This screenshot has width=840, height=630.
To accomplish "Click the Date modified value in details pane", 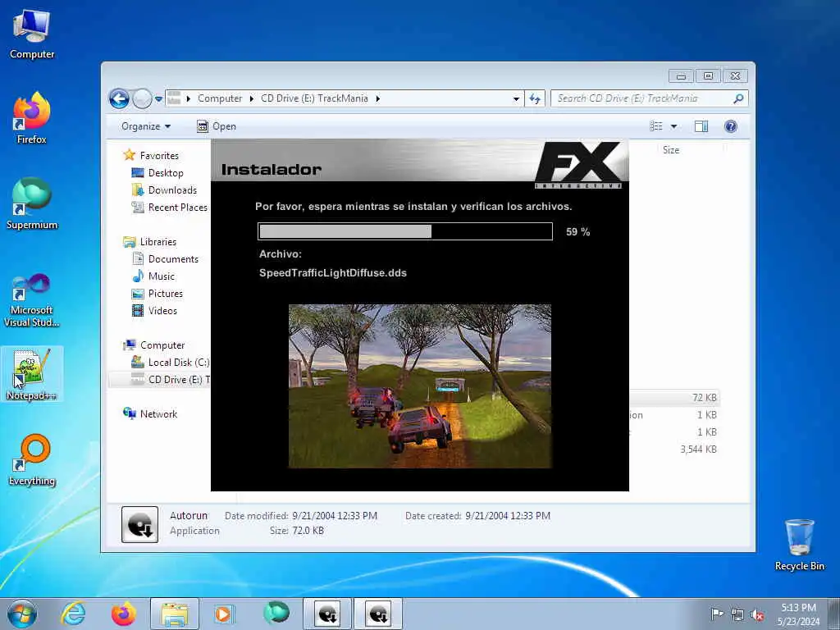I will click(335, 516).
